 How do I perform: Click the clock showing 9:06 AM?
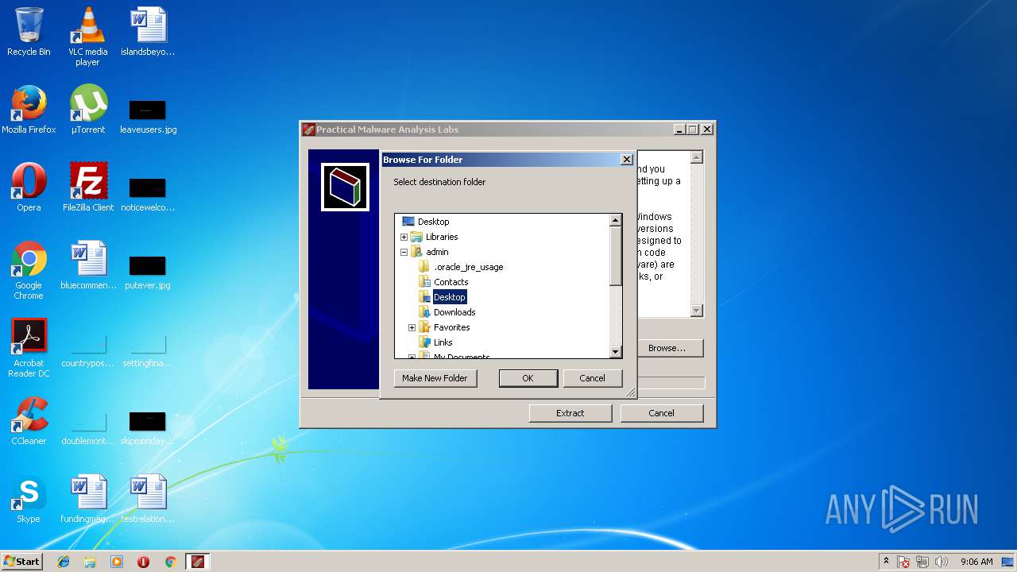976,562
